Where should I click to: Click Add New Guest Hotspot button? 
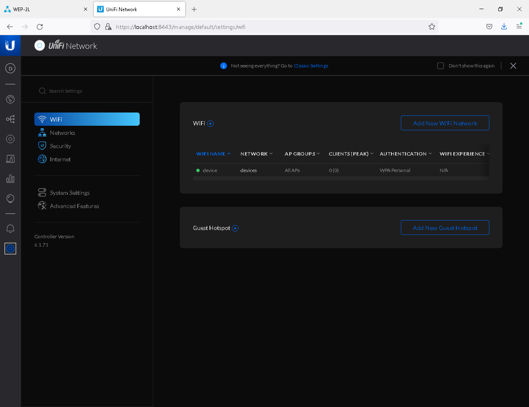(x=445, y=227)
